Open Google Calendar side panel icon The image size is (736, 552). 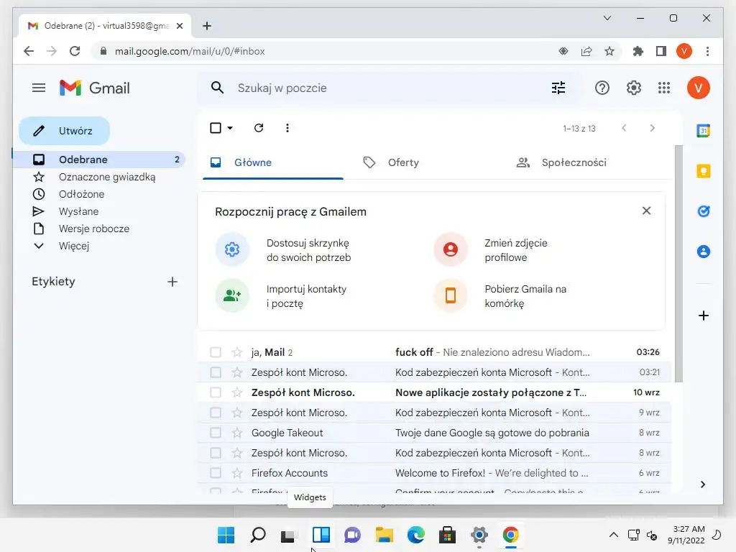[x=703, y=131]
